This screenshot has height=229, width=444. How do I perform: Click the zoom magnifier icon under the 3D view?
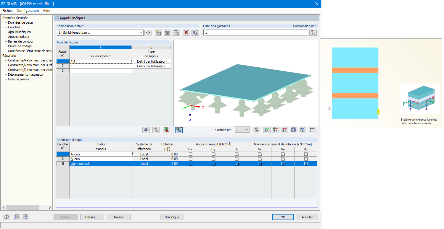pos(302,130)
